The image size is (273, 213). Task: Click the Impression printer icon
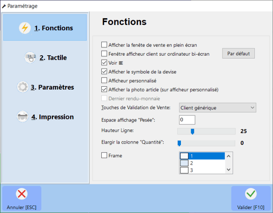[22, 117]
